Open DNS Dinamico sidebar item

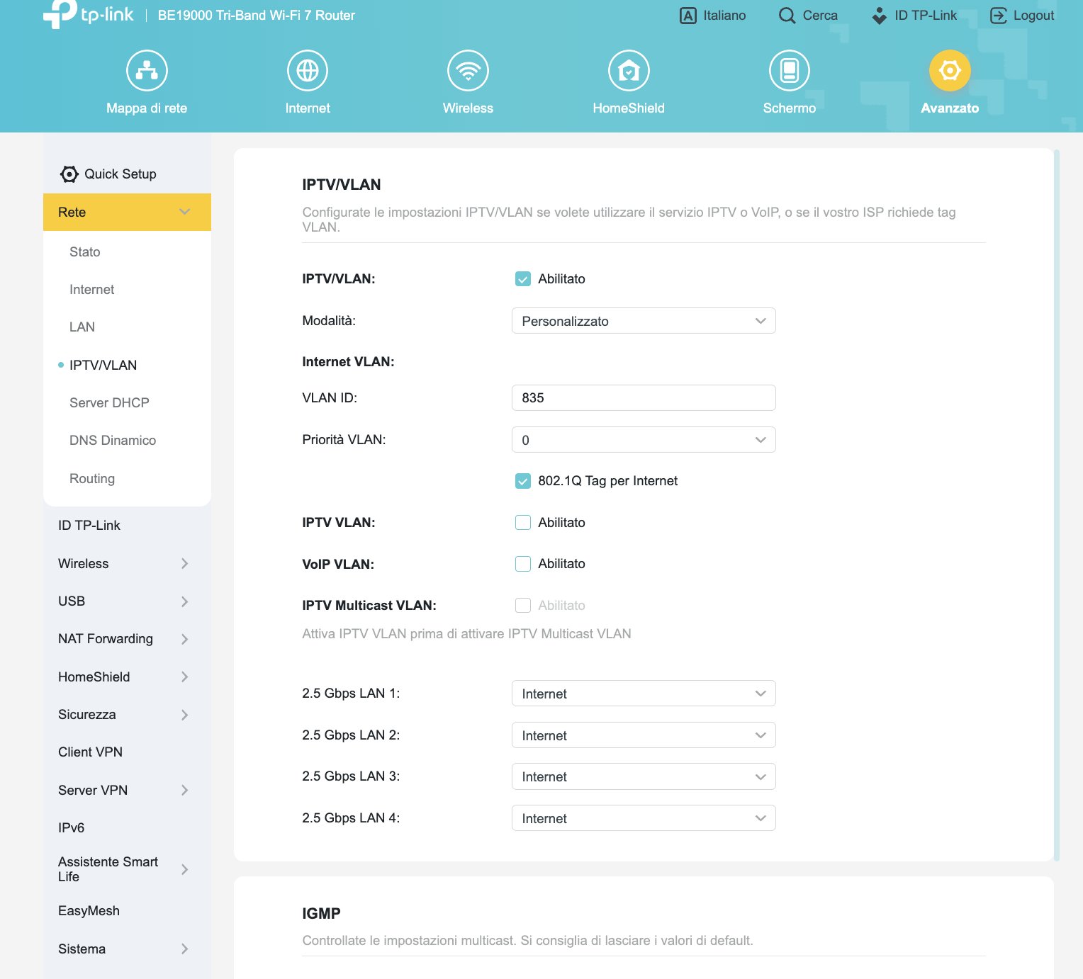(113, 440)
